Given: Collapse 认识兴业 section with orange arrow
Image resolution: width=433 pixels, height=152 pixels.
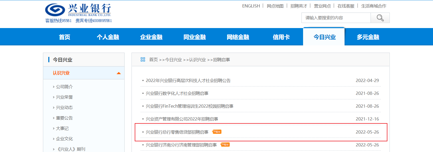Looking at the screenshot, I should (x=119, y=73).
